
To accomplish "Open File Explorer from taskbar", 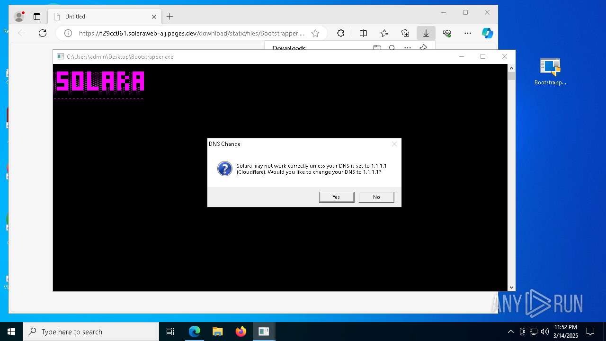I will (x=218, y=332).
